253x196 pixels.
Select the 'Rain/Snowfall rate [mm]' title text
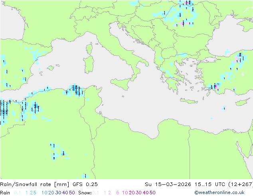coord(35,184)
